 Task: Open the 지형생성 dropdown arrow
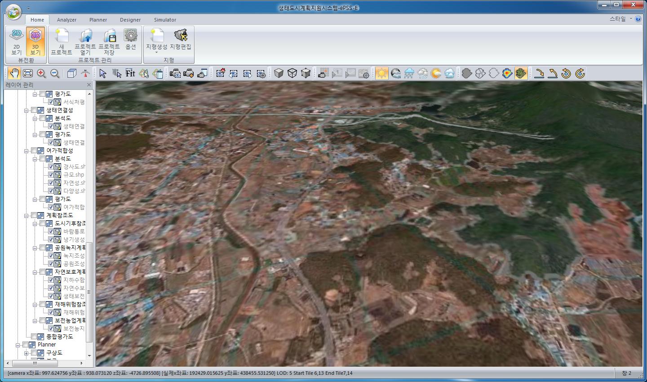[x=157, y=53]
